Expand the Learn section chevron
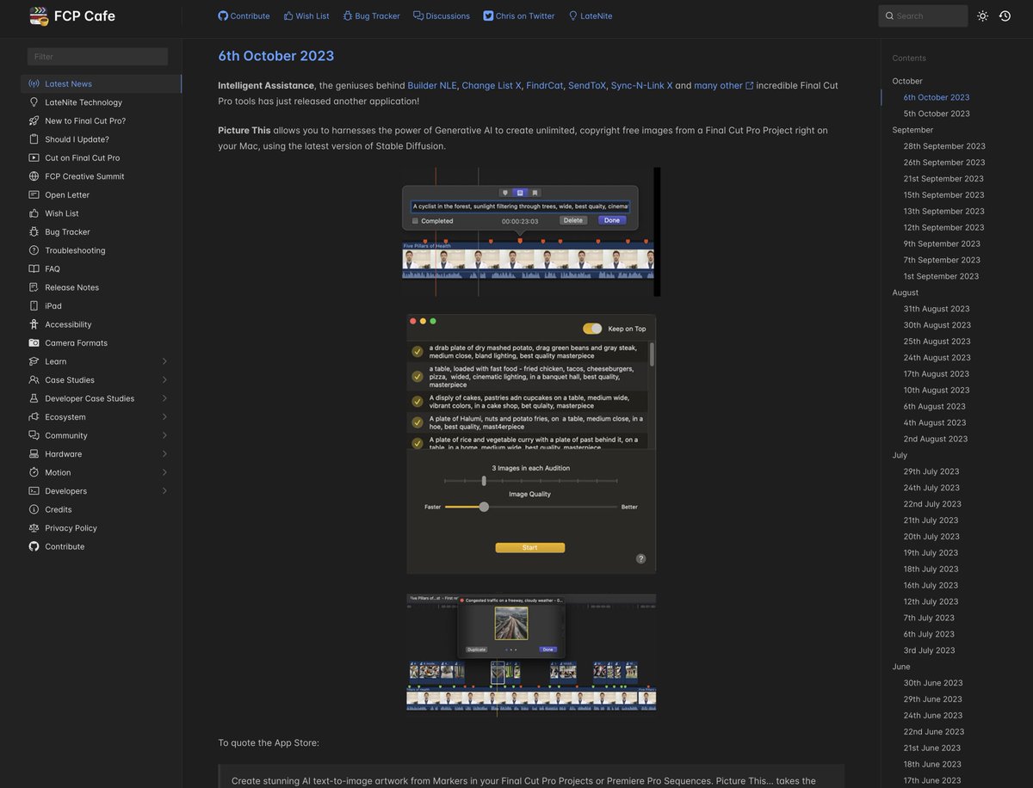The width and height of the screenshot is (1033, 788). pos(164,361)
